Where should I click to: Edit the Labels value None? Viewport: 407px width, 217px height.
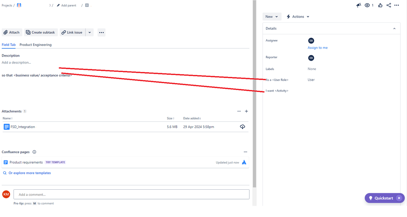312,69
